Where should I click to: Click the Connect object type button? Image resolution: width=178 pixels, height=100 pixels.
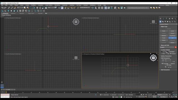coord(172,33)
